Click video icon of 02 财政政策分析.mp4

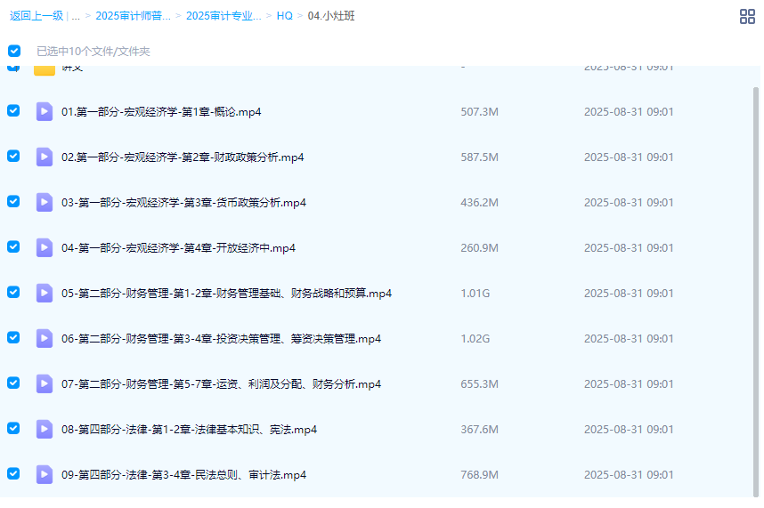(x=45, y=157)
